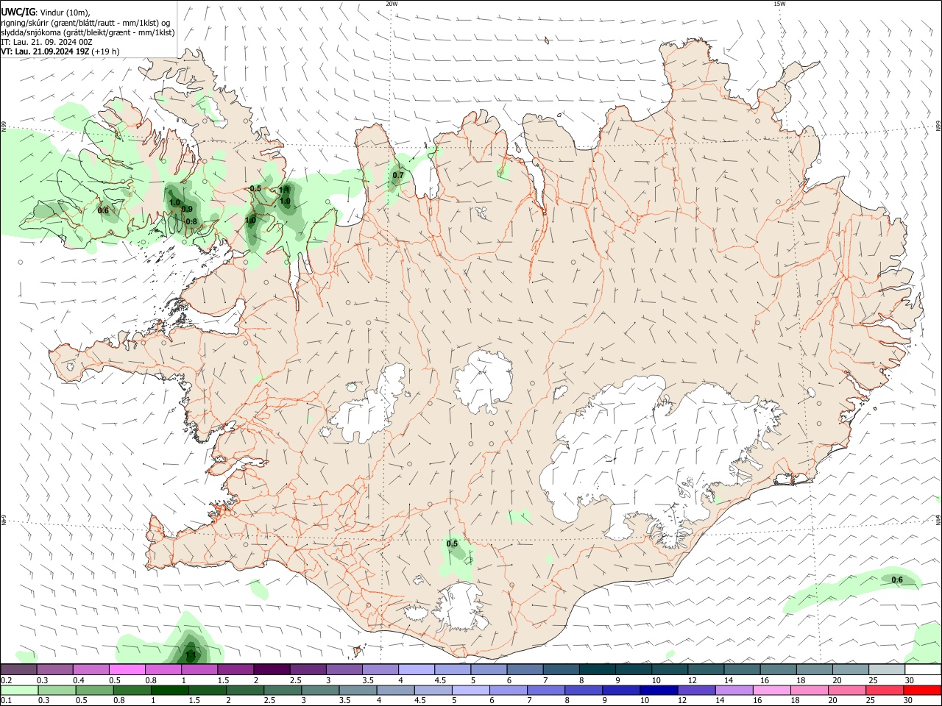The image size is (942, 706).
Task: Click the light pink swatch between 16 and 18 on rain scale
Action: pyautogui.click(x=772, y=690)
